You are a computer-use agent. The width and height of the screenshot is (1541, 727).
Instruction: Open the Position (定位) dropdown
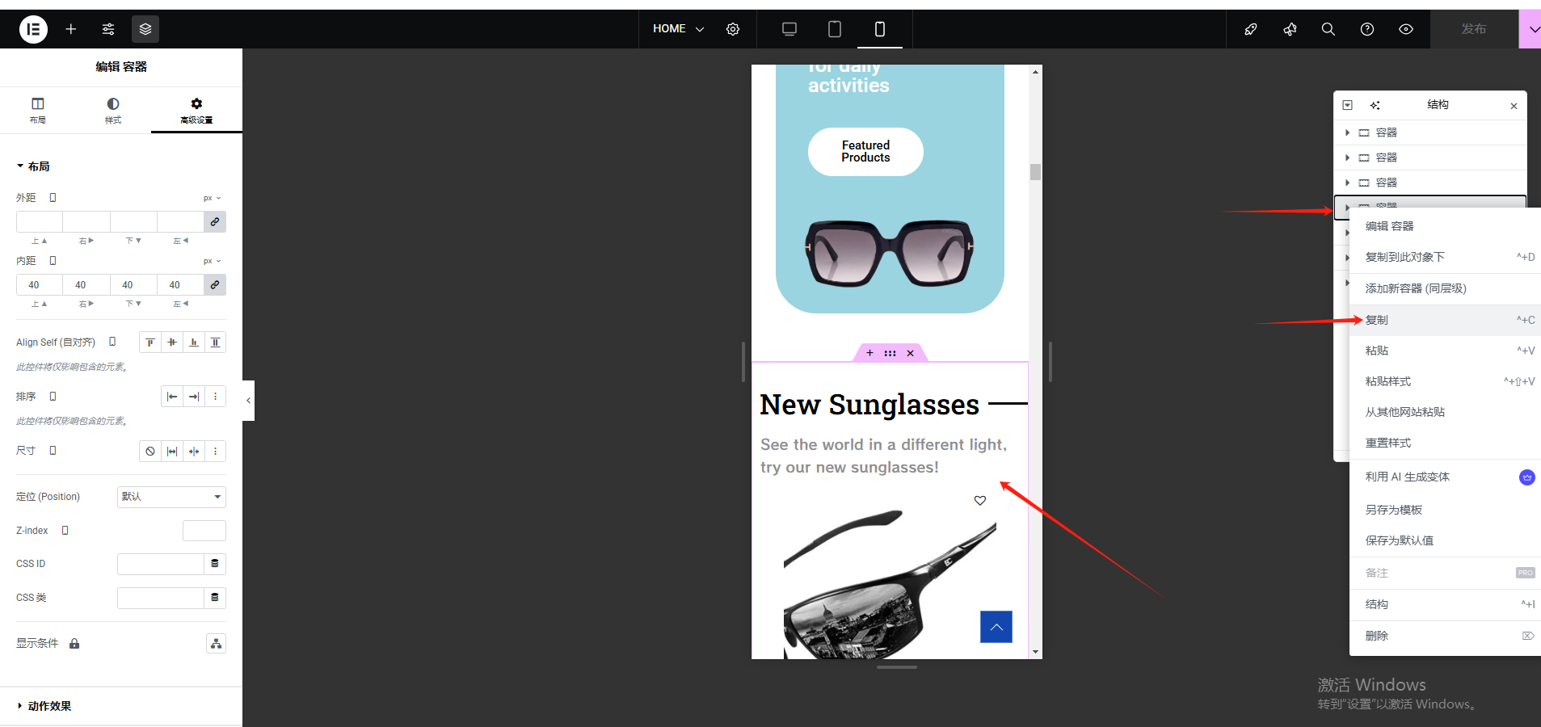pyautogui.click(x=171, y=497)
